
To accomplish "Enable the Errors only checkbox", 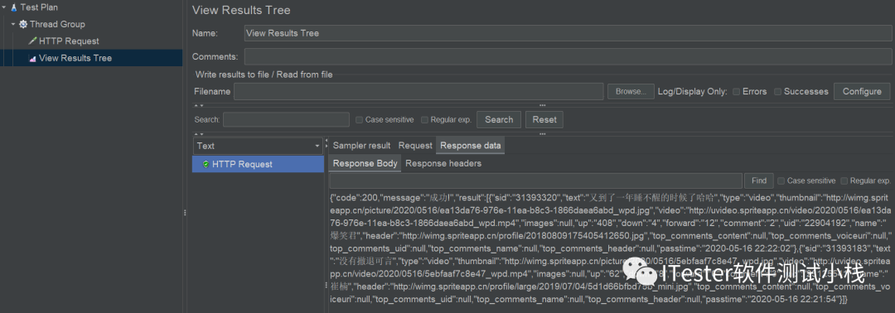I will coord(737,92).
